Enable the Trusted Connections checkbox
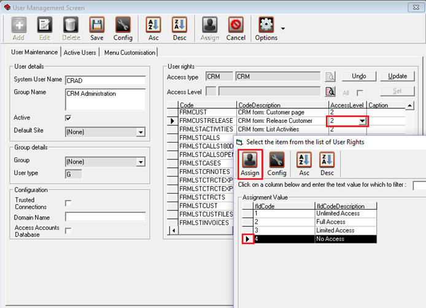This screenshot has height=308, width=426. point(68,203)
